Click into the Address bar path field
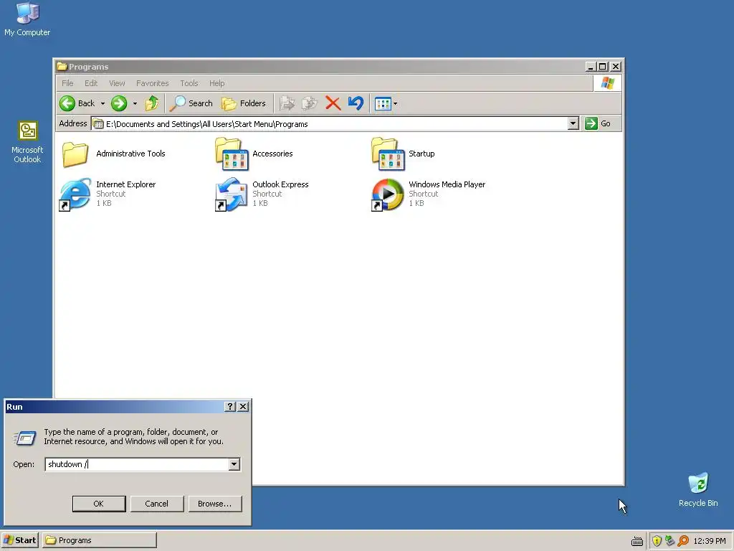This screenshot has width=734, height=551. coord(330,123)
